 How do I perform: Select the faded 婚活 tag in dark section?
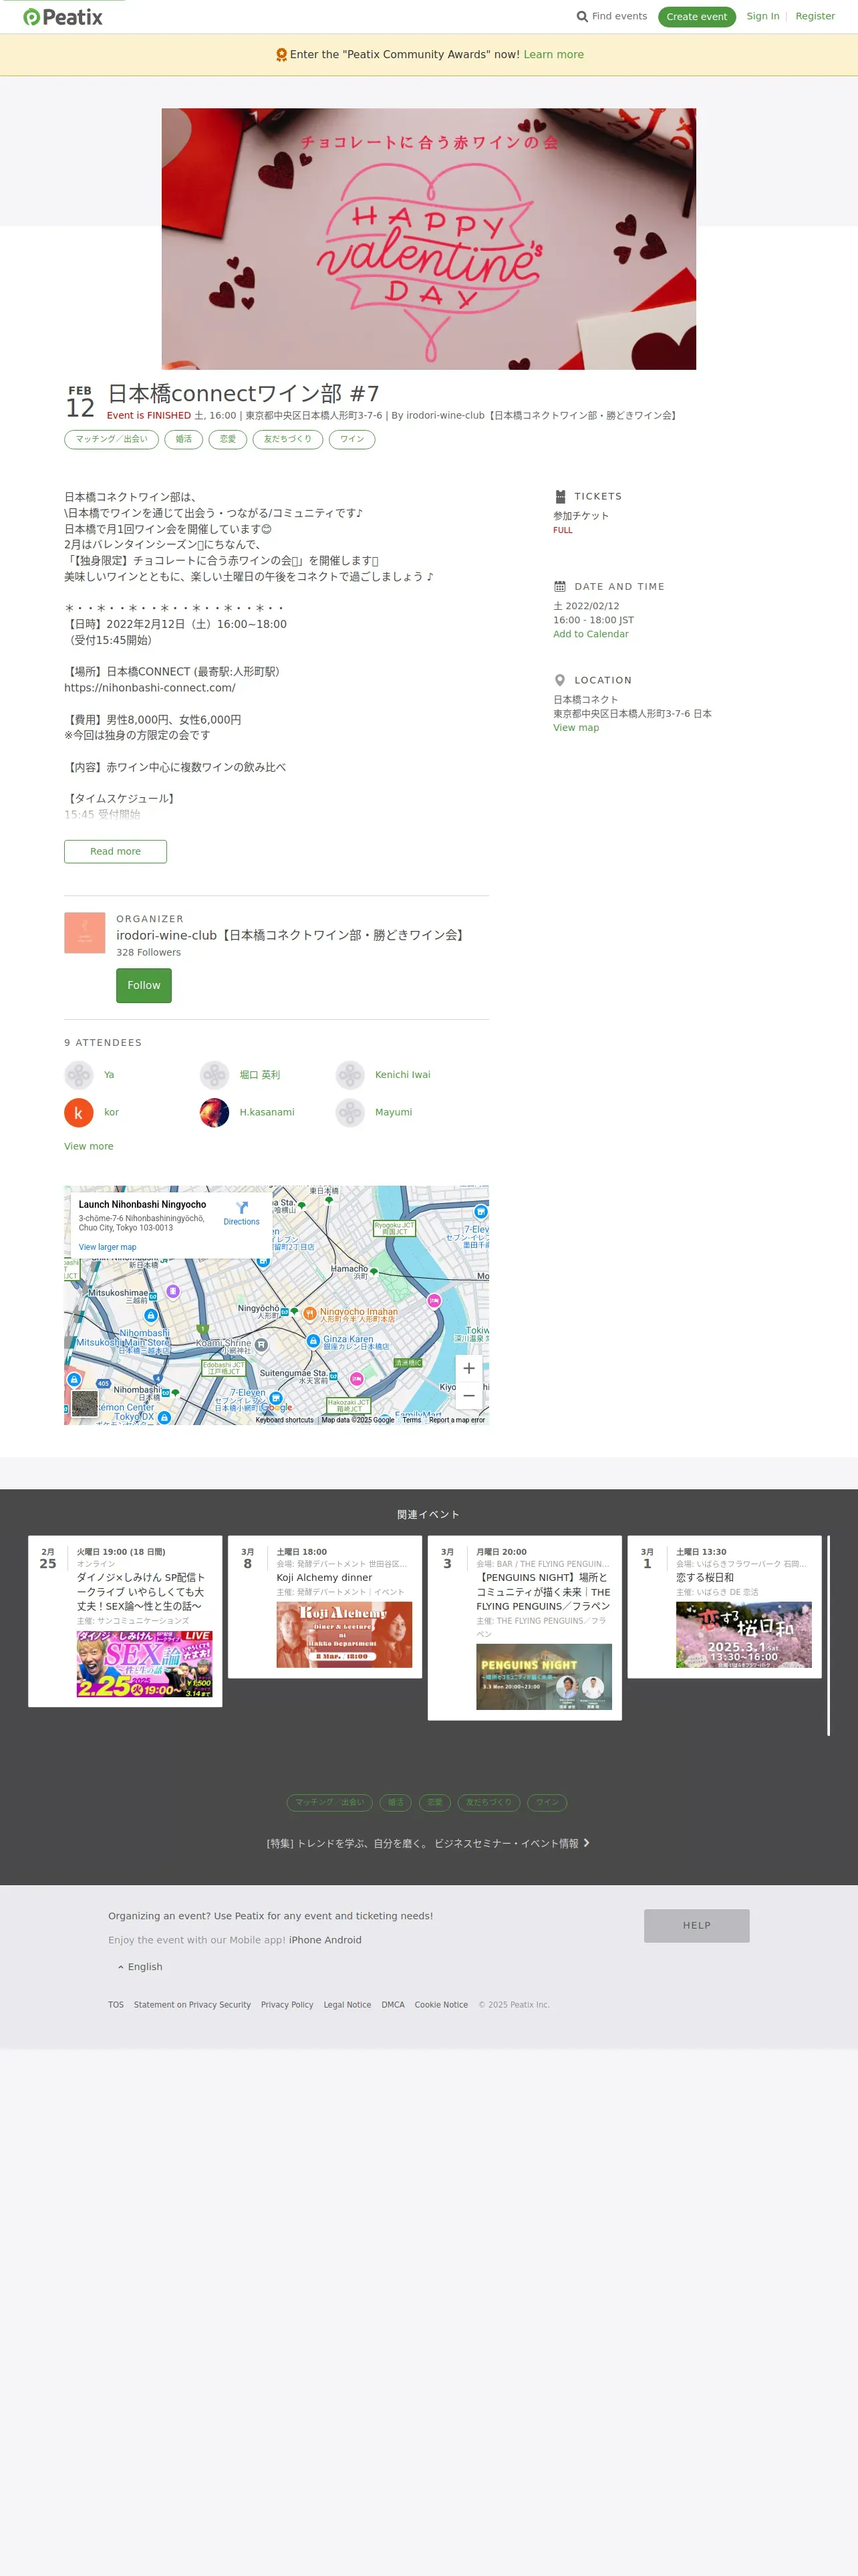pos(396,1802)
